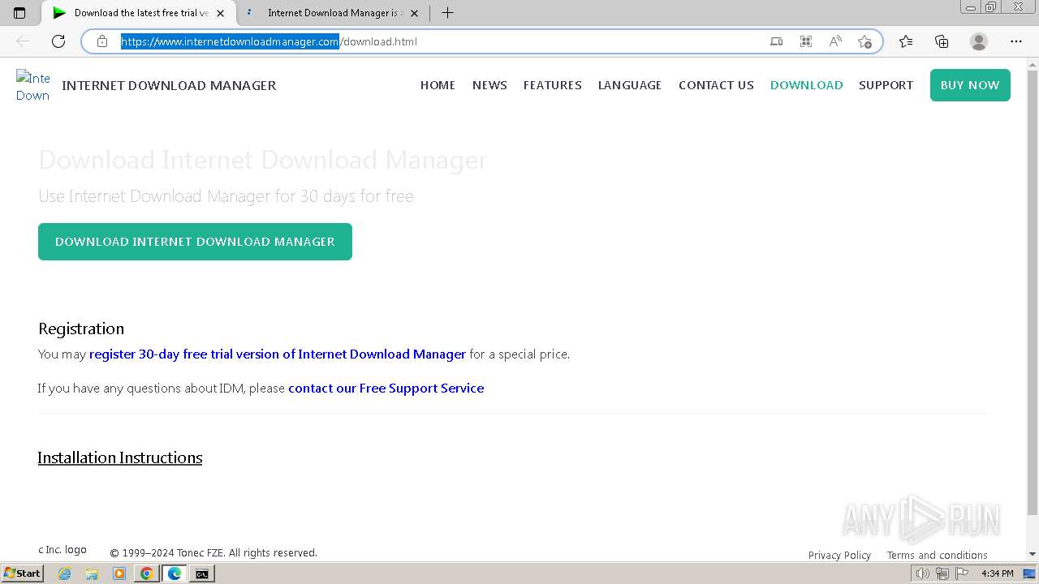Open the LANGUAGE menu item
The image size is (1039, 584).
(x=630, y=85)
